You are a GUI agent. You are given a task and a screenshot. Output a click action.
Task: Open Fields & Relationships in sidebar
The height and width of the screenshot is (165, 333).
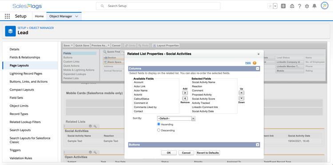point(25,58)
